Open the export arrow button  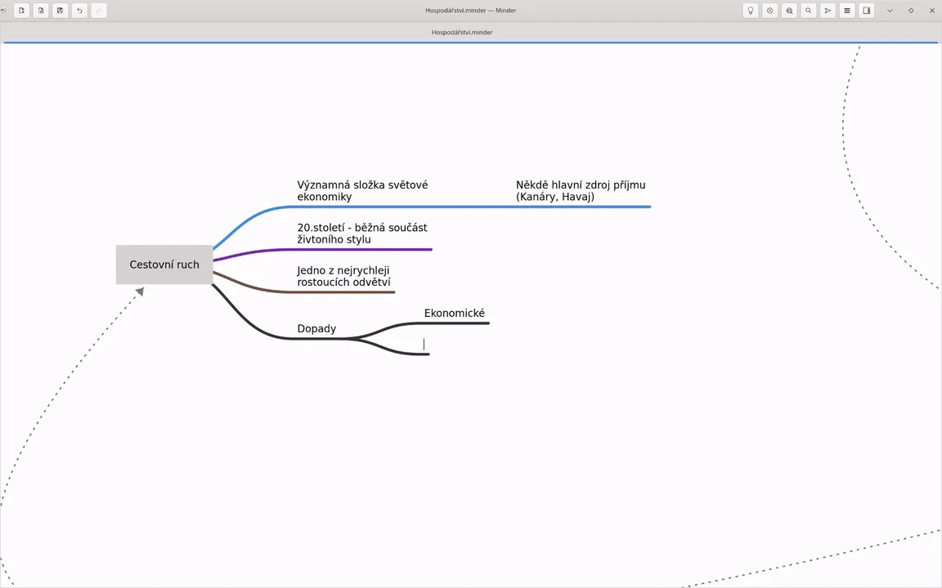(828, 10)
